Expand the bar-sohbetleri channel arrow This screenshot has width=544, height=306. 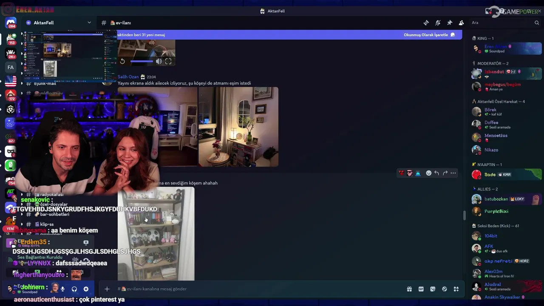tap(21, 214)
